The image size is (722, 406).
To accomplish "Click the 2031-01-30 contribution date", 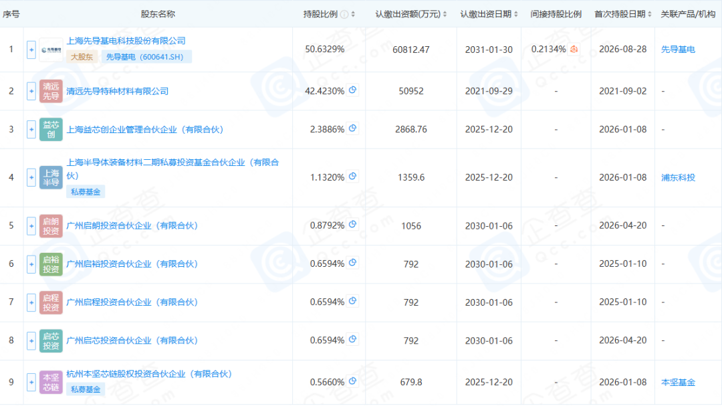I will (x=489, y=49).
